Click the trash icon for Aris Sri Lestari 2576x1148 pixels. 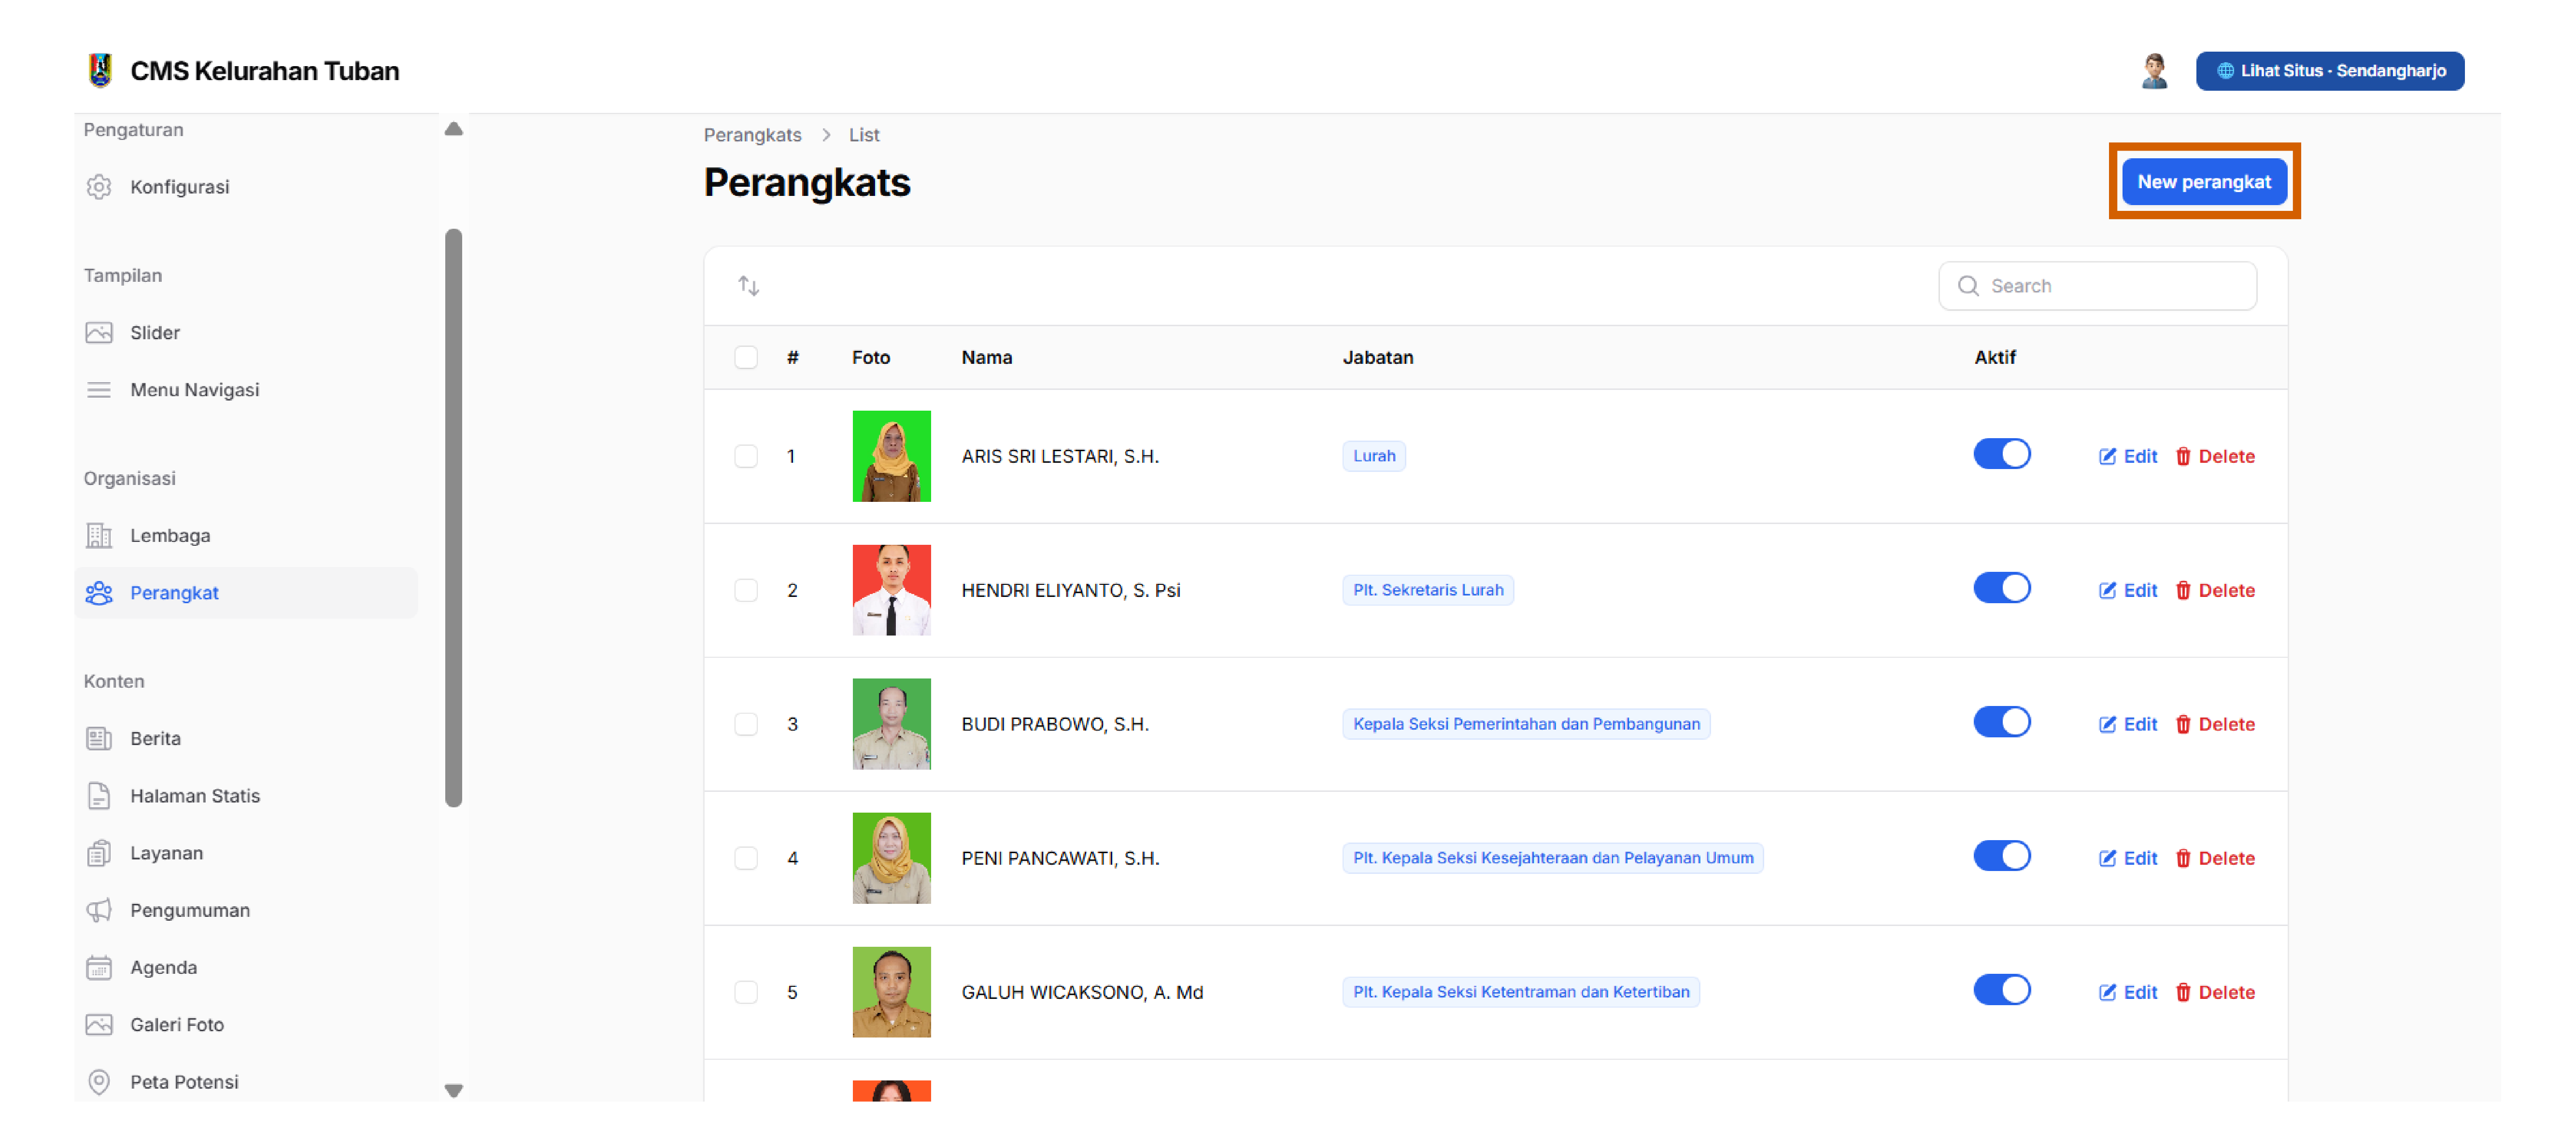point(2183,456)
